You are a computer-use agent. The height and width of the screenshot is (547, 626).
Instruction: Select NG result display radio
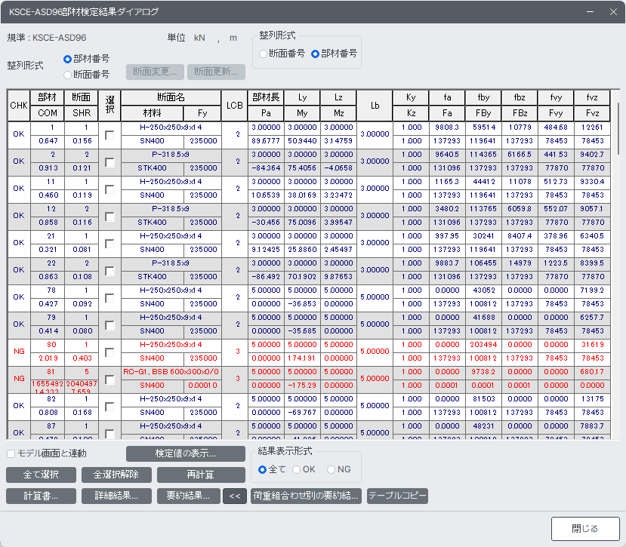[x=331, y=469]
